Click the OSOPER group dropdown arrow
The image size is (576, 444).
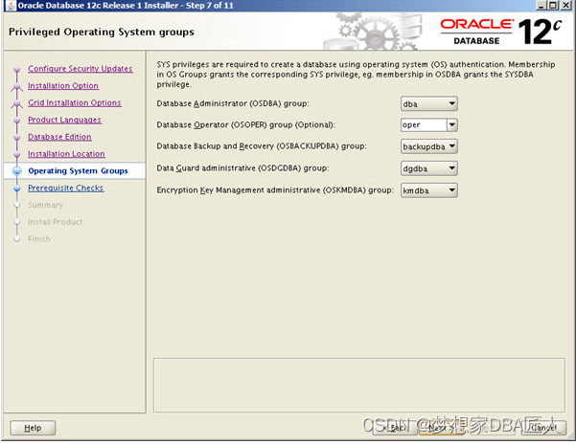[x=452, y=125]
